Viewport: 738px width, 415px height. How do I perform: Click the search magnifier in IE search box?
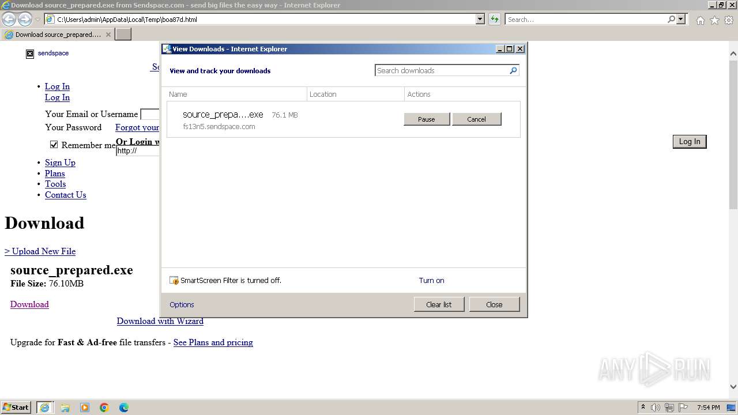click(671, 19)
